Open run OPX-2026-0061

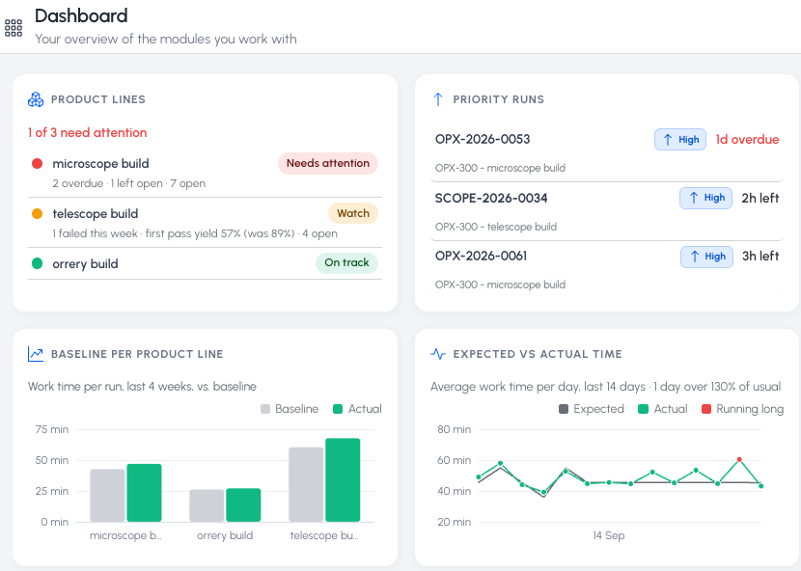point(607,270)
